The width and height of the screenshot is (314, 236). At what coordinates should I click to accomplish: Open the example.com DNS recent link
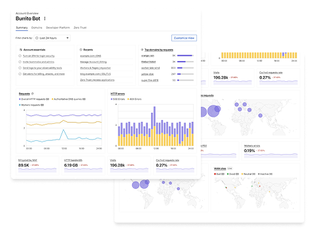click(x=90, y=56)
